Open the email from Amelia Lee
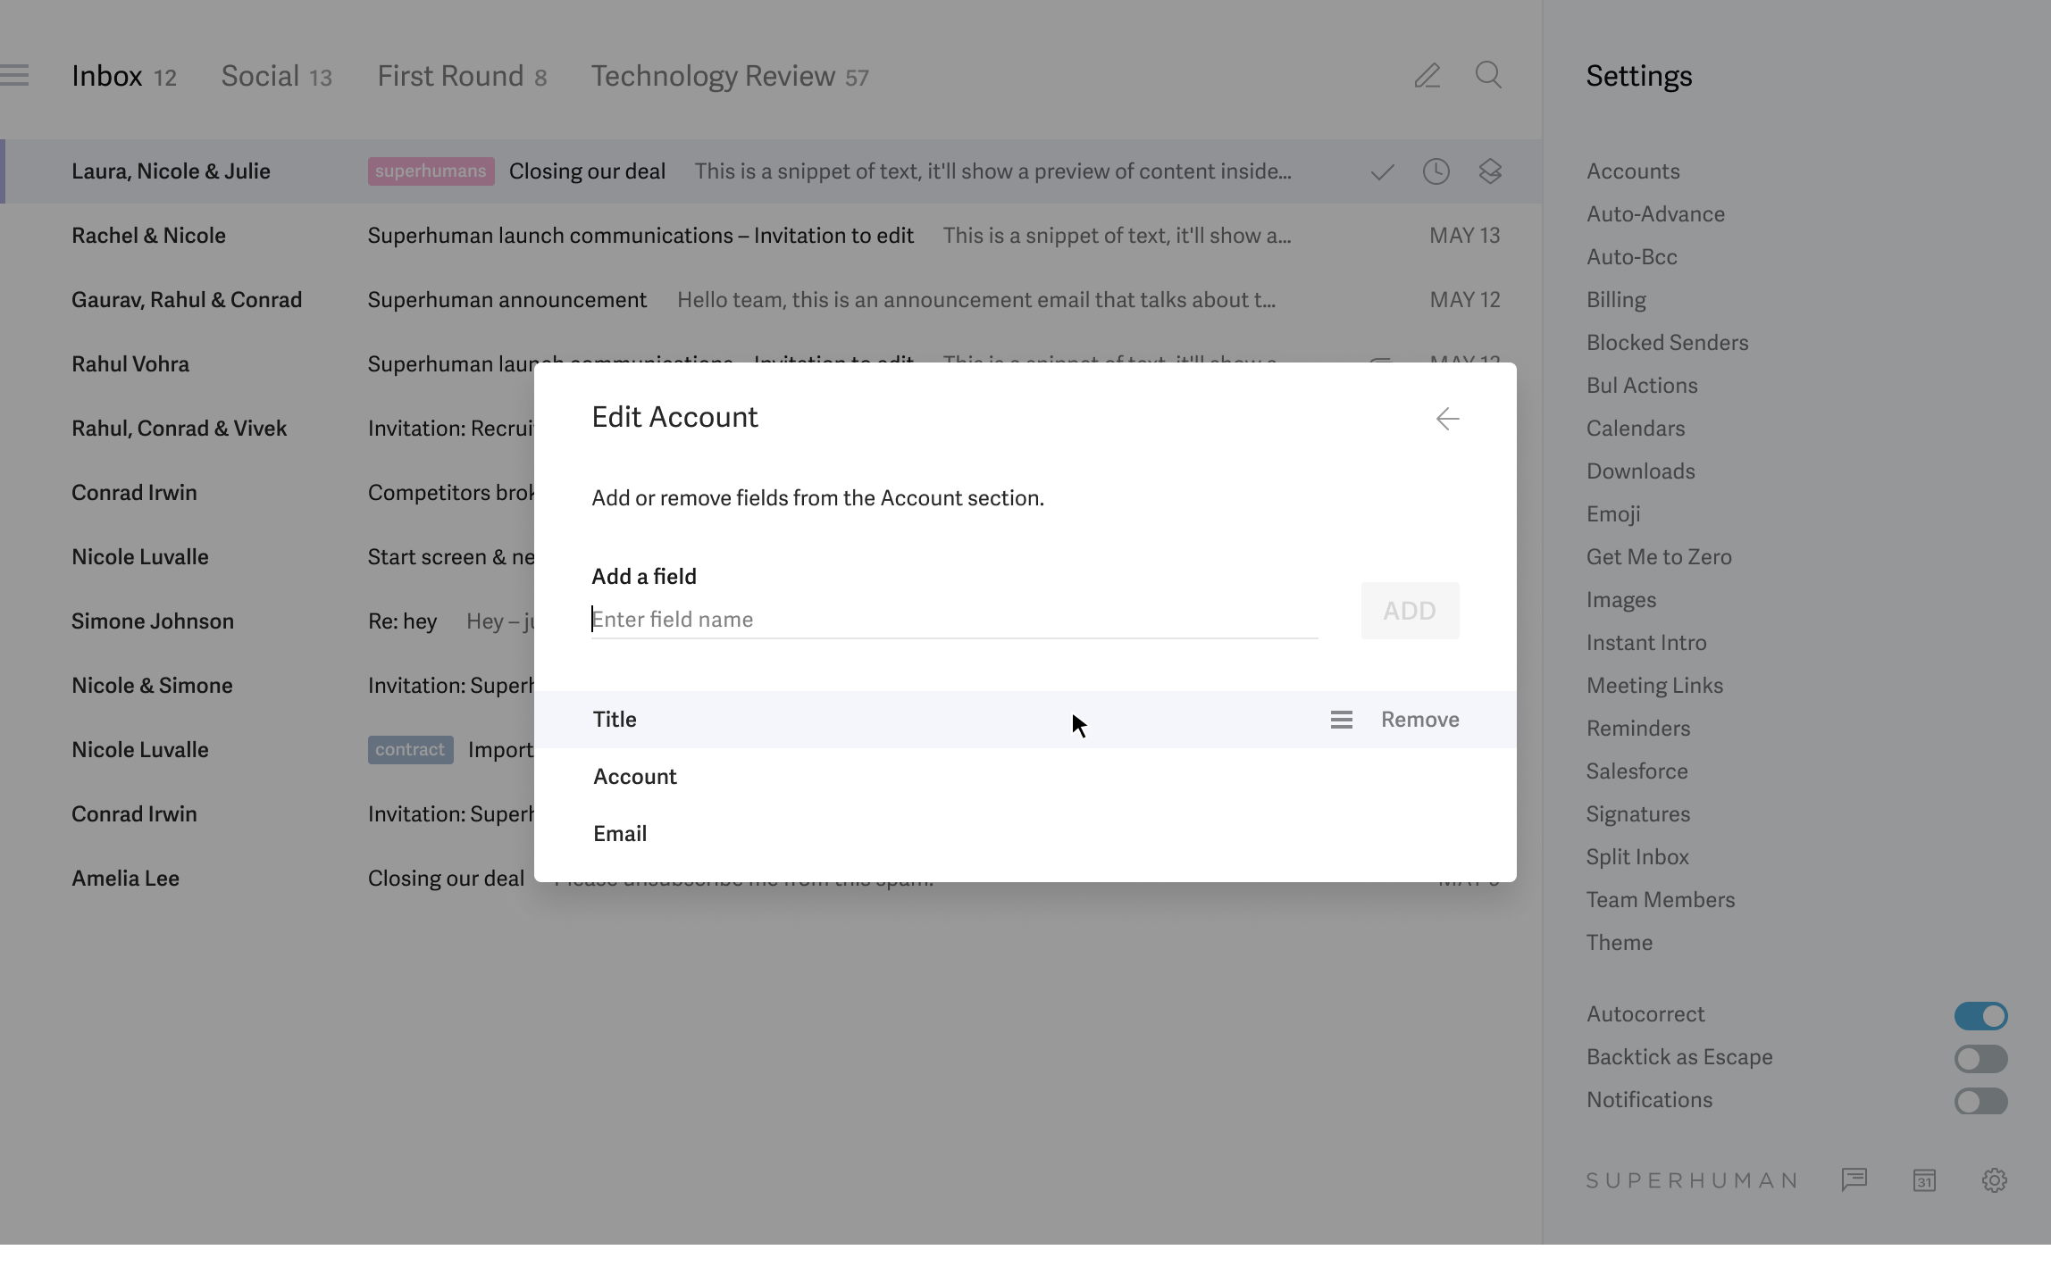This screenshot has width=2051, height=1275. (267, 879)
